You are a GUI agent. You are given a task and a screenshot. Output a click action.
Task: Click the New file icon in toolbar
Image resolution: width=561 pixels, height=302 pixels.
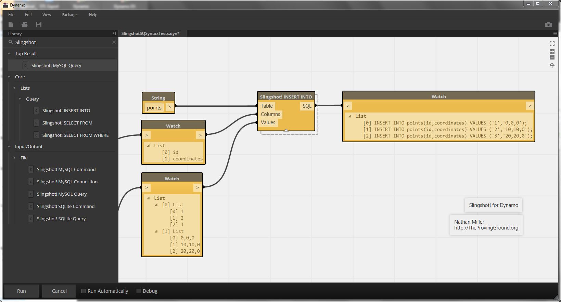coord(11,25)
